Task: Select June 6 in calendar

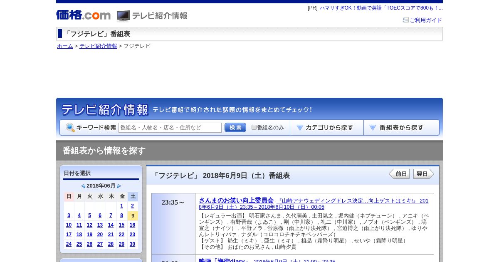Action: tap(100, 215)
